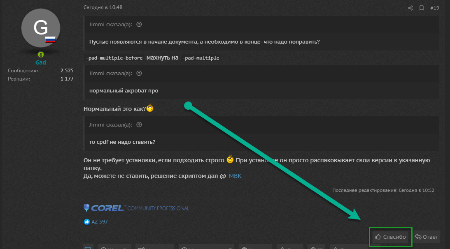450x249 pixels.
Task: Click the post timestamp Сегодня в 10:48
Action: (103, 7)
